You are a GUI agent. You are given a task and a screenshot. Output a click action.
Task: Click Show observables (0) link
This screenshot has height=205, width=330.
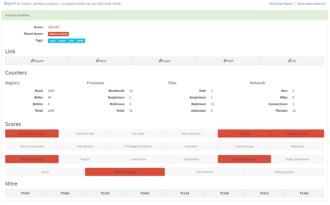click(311, 3)
